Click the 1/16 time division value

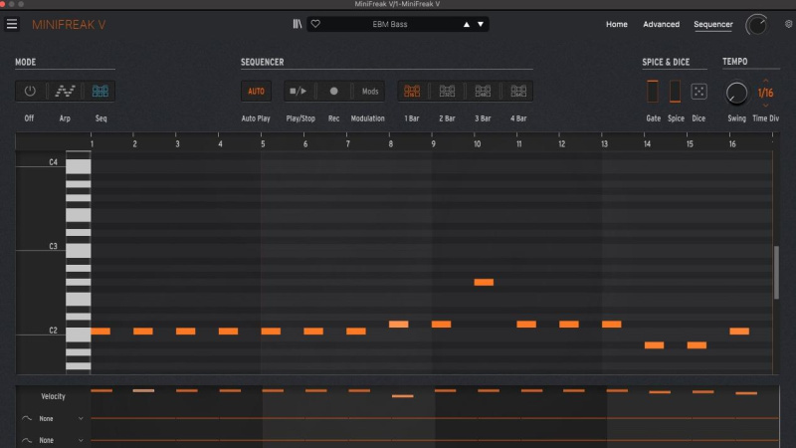765,93
